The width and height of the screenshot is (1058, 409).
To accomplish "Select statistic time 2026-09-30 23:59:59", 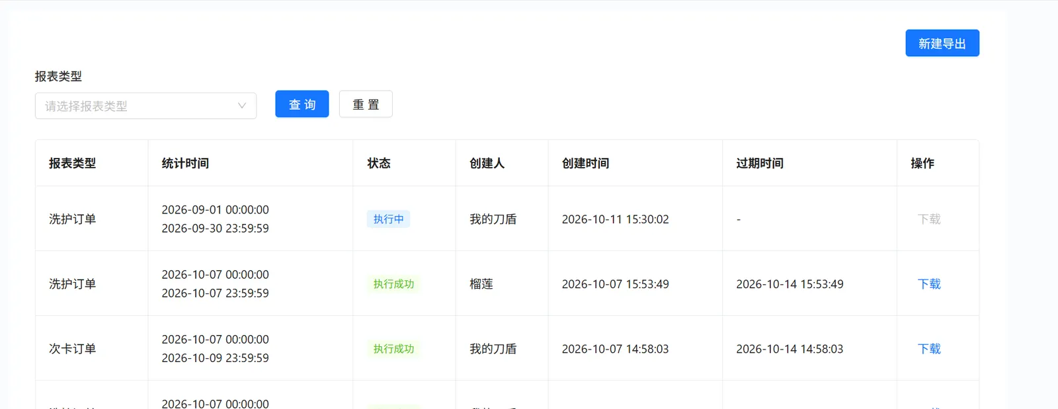I will tap(216, 229).
